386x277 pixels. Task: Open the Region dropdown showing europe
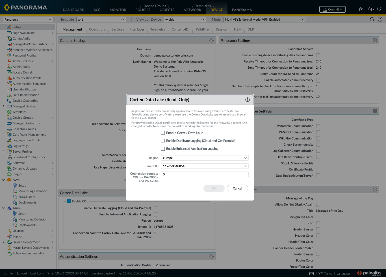[205, 158]
